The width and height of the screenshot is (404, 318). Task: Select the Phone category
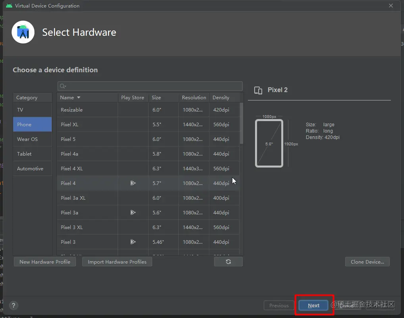[x=32, y=124]
